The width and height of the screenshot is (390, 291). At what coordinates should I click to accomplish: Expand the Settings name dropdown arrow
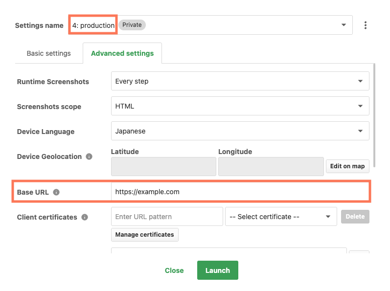[x=344, y=25]
